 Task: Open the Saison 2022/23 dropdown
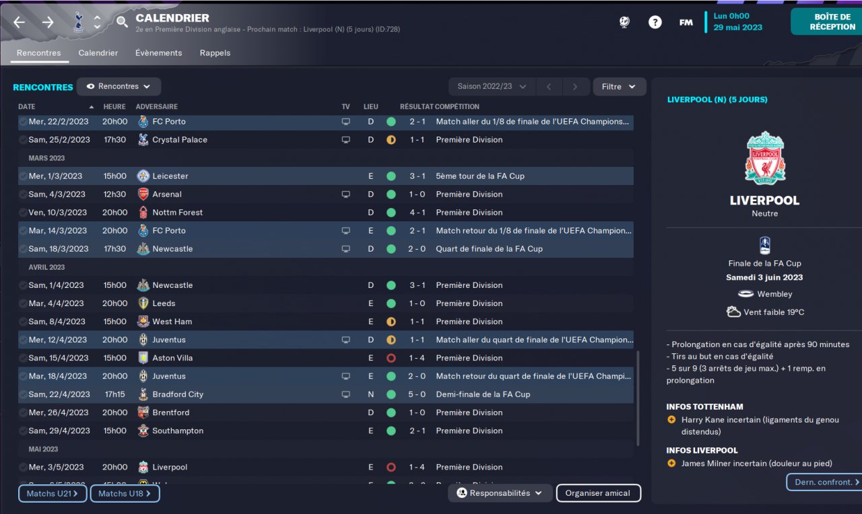[492, 87]
